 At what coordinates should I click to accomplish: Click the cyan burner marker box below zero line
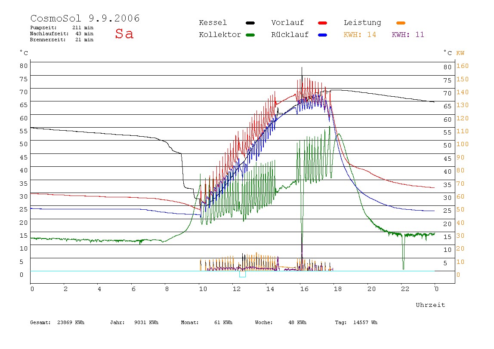click(242, 274)
